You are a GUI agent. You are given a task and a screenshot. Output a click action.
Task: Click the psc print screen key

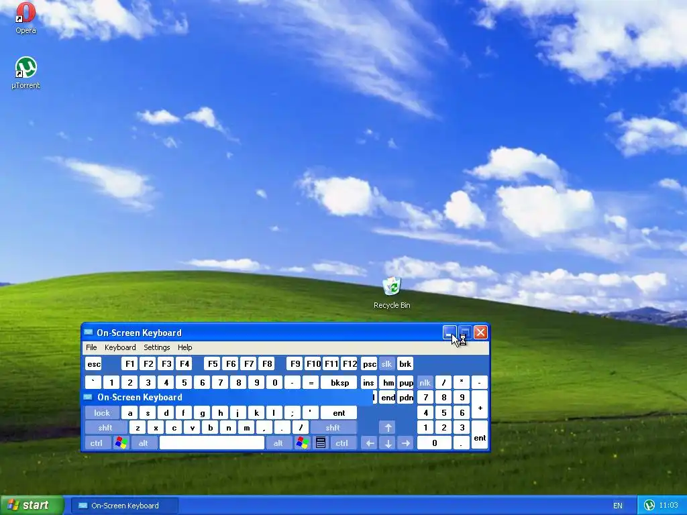click(370, 364)
